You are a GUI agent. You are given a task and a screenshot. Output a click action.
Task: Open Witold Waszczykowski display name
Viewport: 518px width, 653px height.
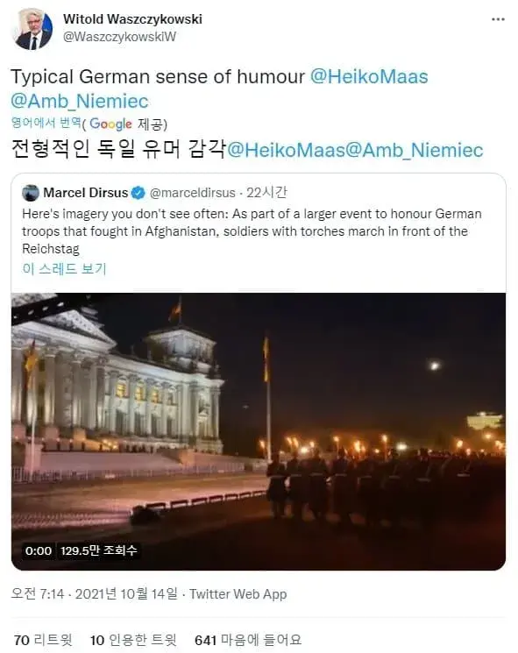tap(133, 19)
